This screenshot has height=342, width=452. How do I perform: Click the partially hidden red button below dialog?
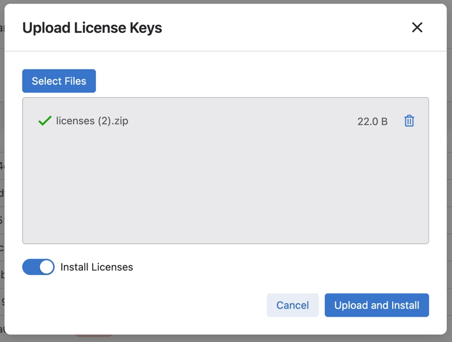[x=93, y=336]
